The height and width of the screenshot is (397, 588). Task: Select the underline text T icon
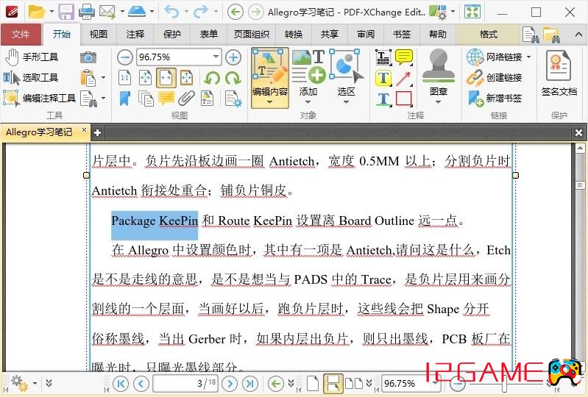click(x=383, y=99)
